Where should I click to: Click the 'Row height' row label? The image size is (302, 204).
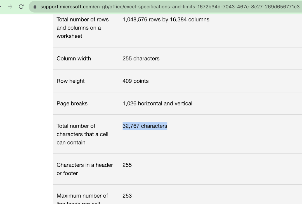point(70,81)
